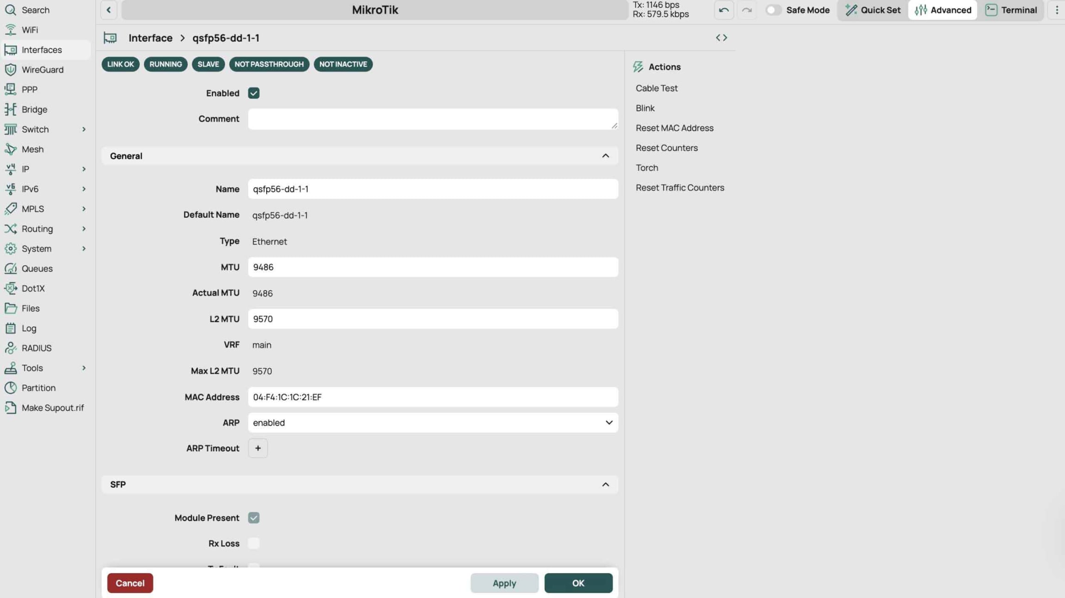Click the undo arrow in toolbar
1065x598 pixels.
pos(723,10)
